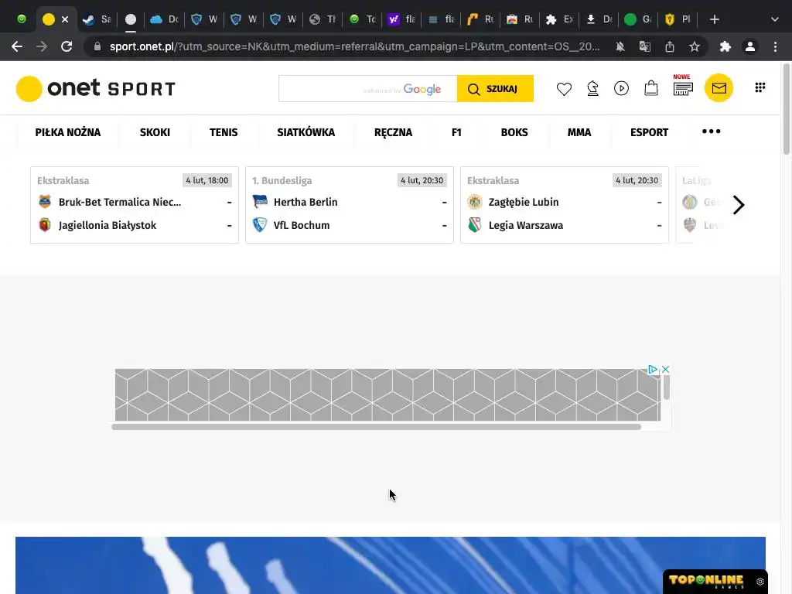Click forward navigation arrow
This screenshot has width=792, height=594.
[42, 46]
